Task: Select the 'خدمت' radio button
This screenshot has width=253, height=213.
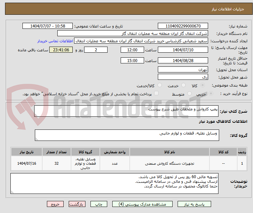Action: point(183,85)
